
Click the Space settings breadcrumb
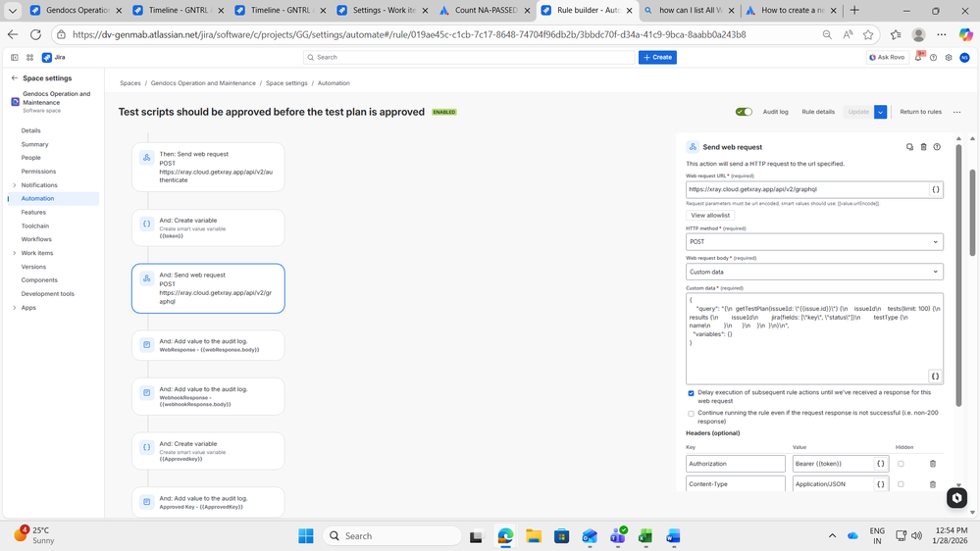click(286, 83)
